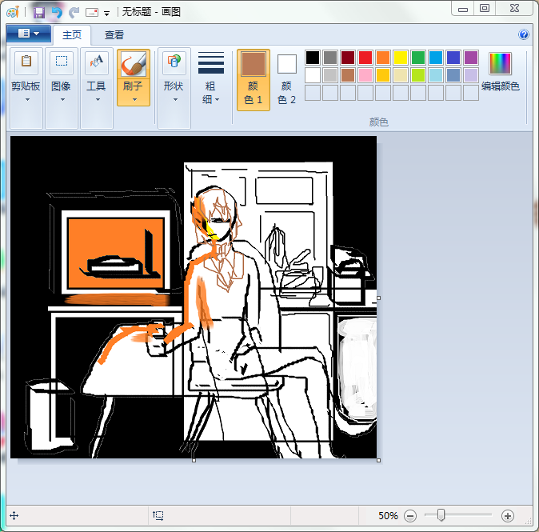Pick the orange color from palette

point(383,58)
